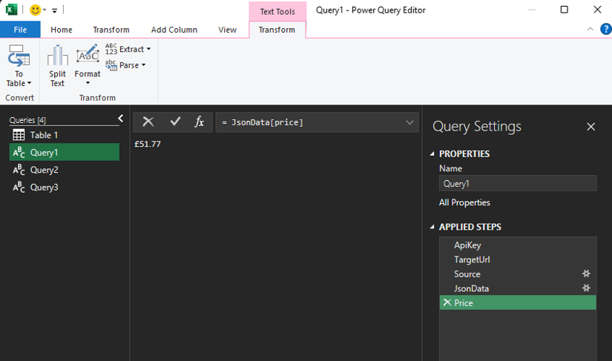Collapse the APPLIED STEPS section
This screenshot has height=361, width=612.
coord(432,227)
